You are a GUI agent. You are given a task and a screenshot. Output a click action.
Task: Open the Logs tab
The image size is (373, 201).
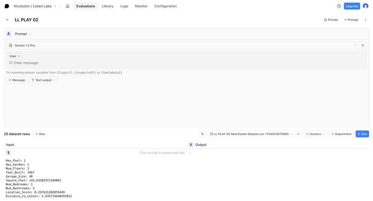pos(124,6)
